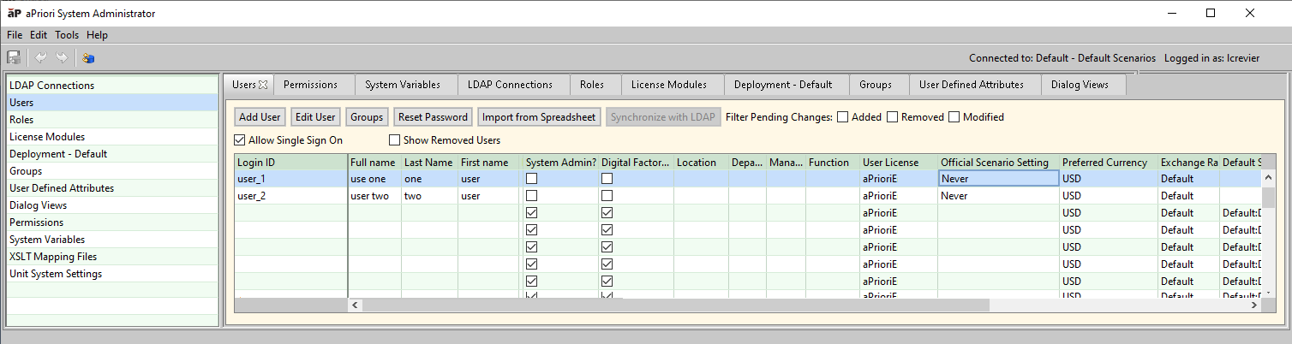Select Groups in left sidebar
Screen dimensions: 1292x344
(112, 171)
